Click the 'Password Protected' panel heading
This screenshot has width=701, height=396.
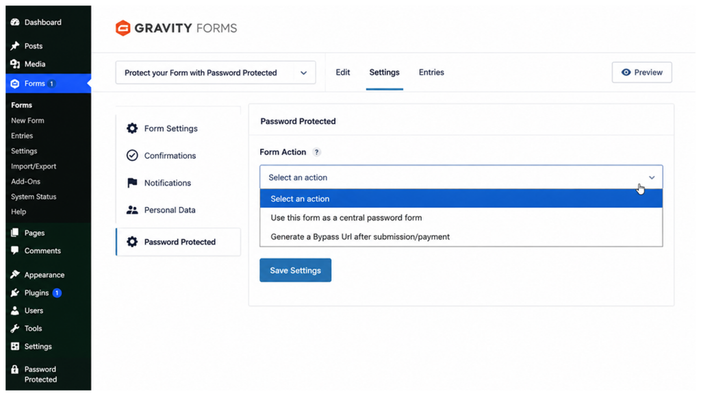click(x=298, y=121)
